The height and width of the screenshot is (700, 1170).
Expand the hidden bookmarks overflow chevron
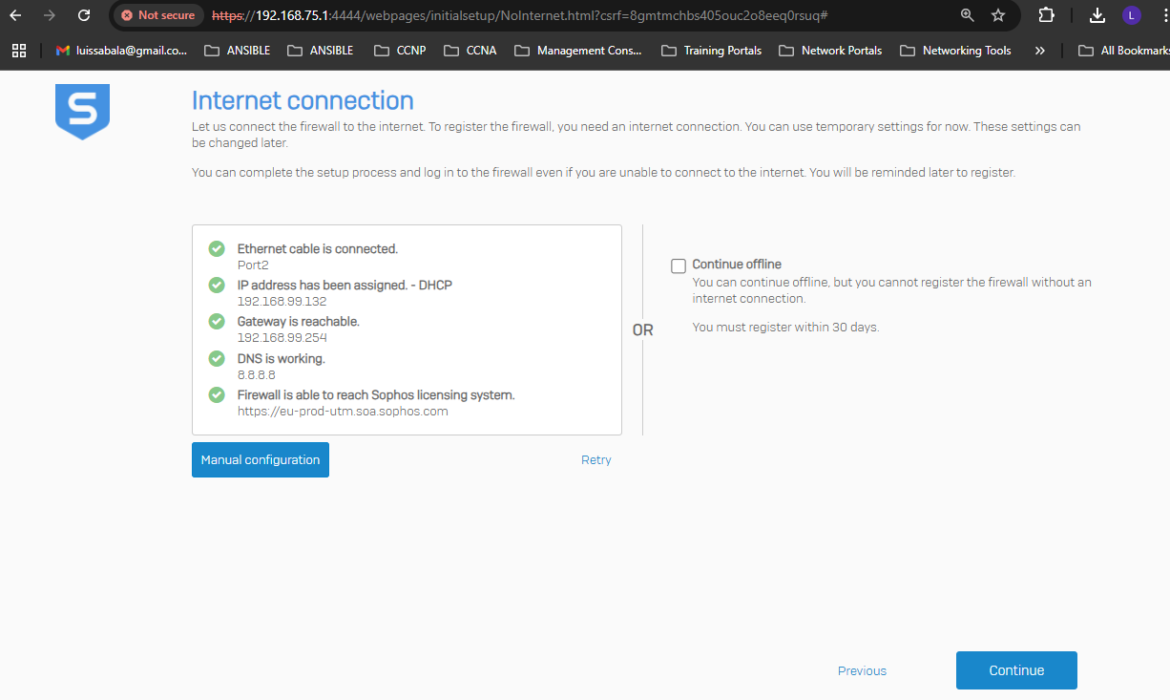point(1039,51)
